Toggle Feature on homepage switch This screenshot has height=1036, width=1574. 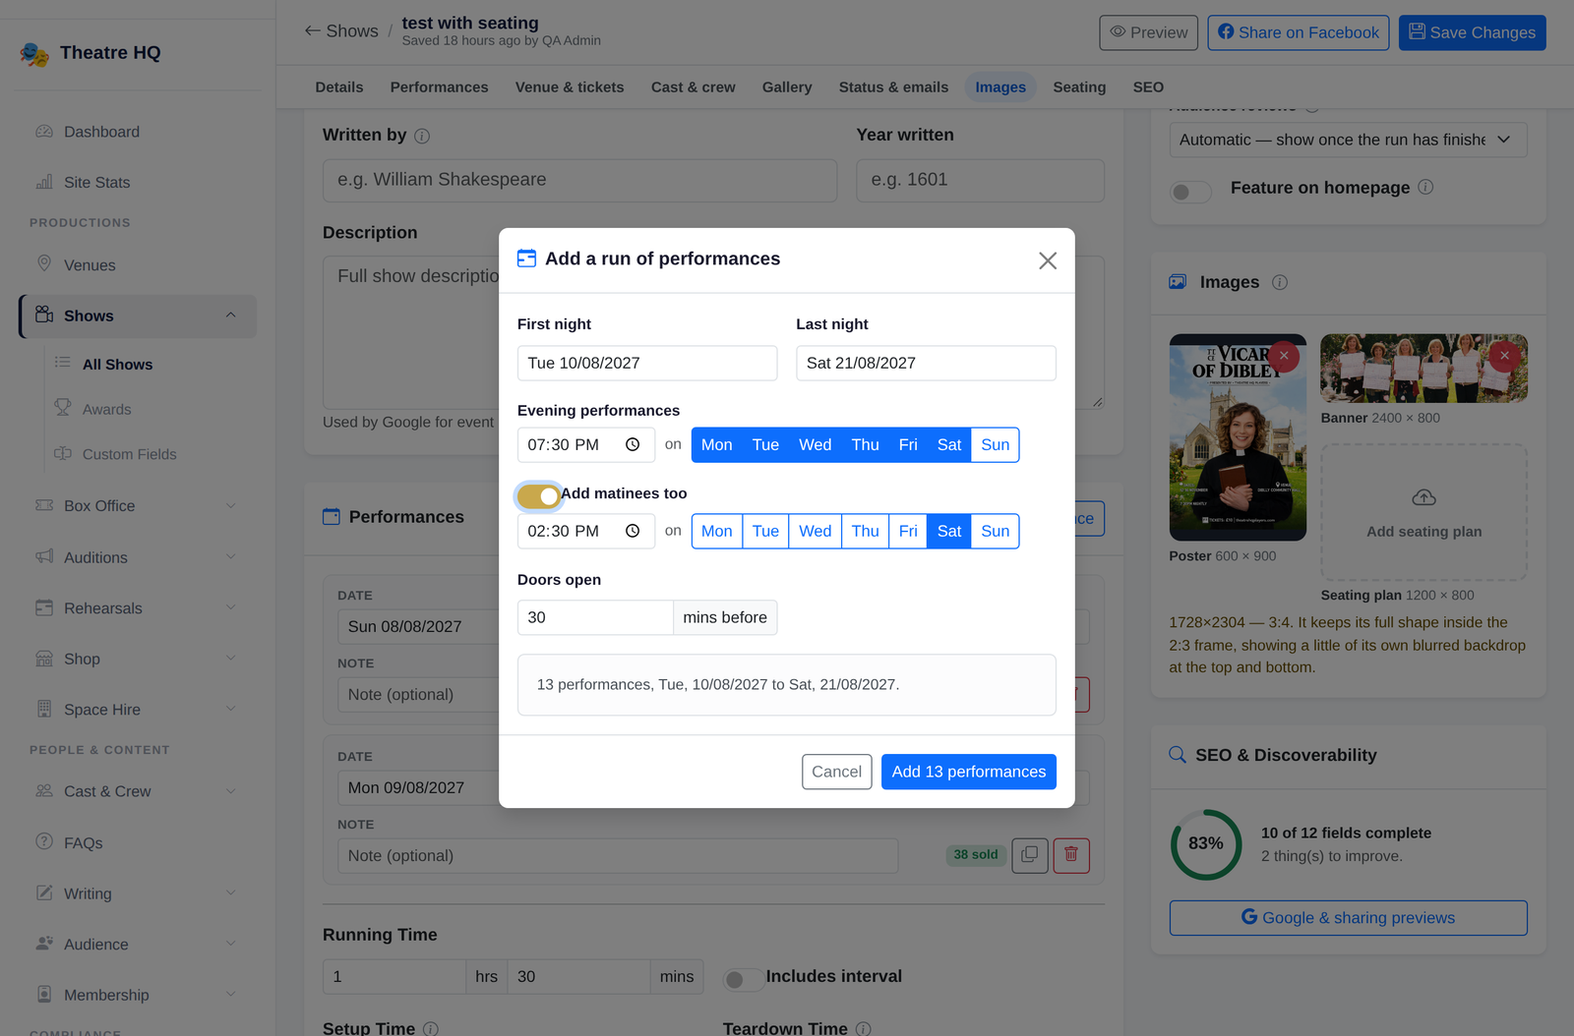(x=1190, y=192)
